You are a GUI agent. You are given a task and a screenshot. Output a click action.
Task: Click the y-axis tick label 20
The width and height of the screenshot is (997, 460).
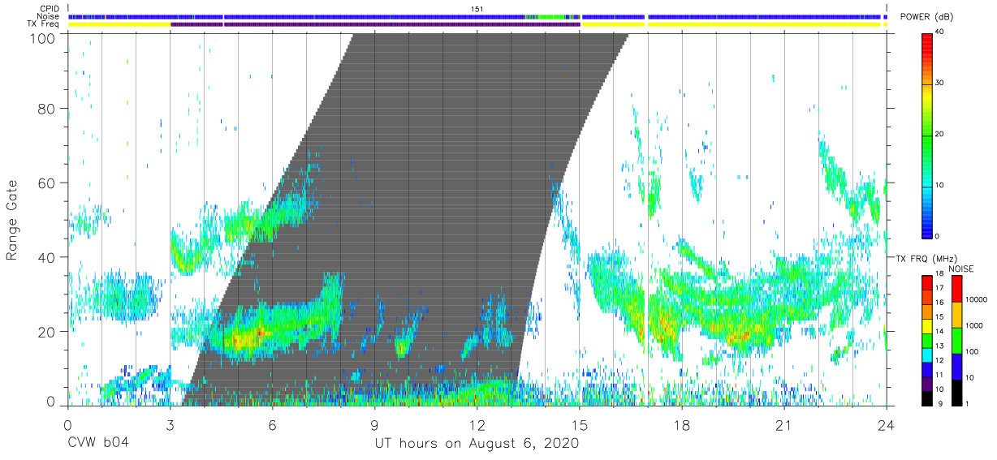(x=46, y=331)
